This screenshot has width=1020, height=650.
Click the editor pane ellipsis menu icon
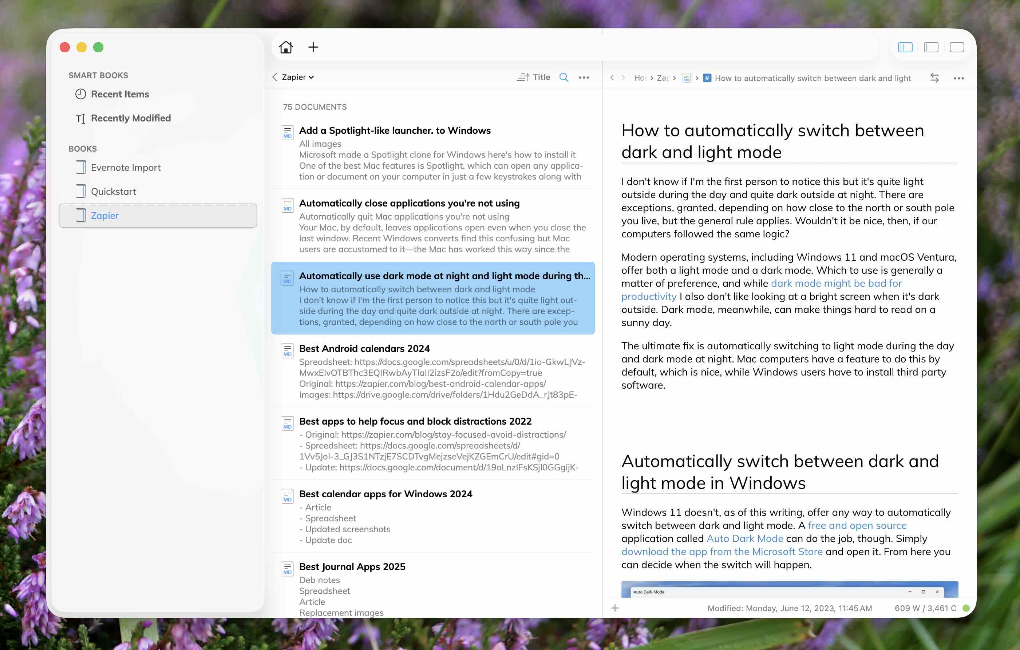pos(958,78)
